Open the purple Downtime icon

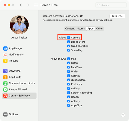(x=5, y=71)
